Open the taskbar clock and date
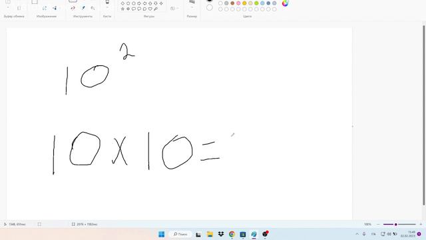Screen dimensions: 426x240 click(408, 234)
